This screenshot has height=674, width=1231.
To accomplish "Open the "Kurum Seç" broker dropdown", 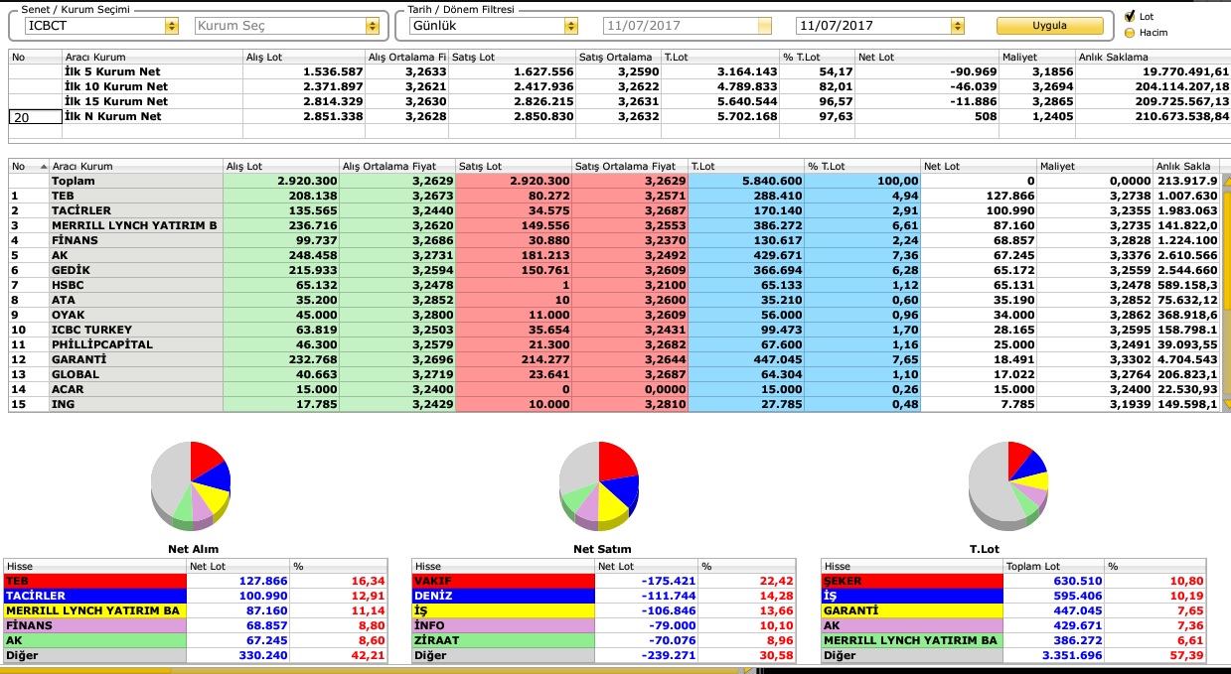I will 374,26.
